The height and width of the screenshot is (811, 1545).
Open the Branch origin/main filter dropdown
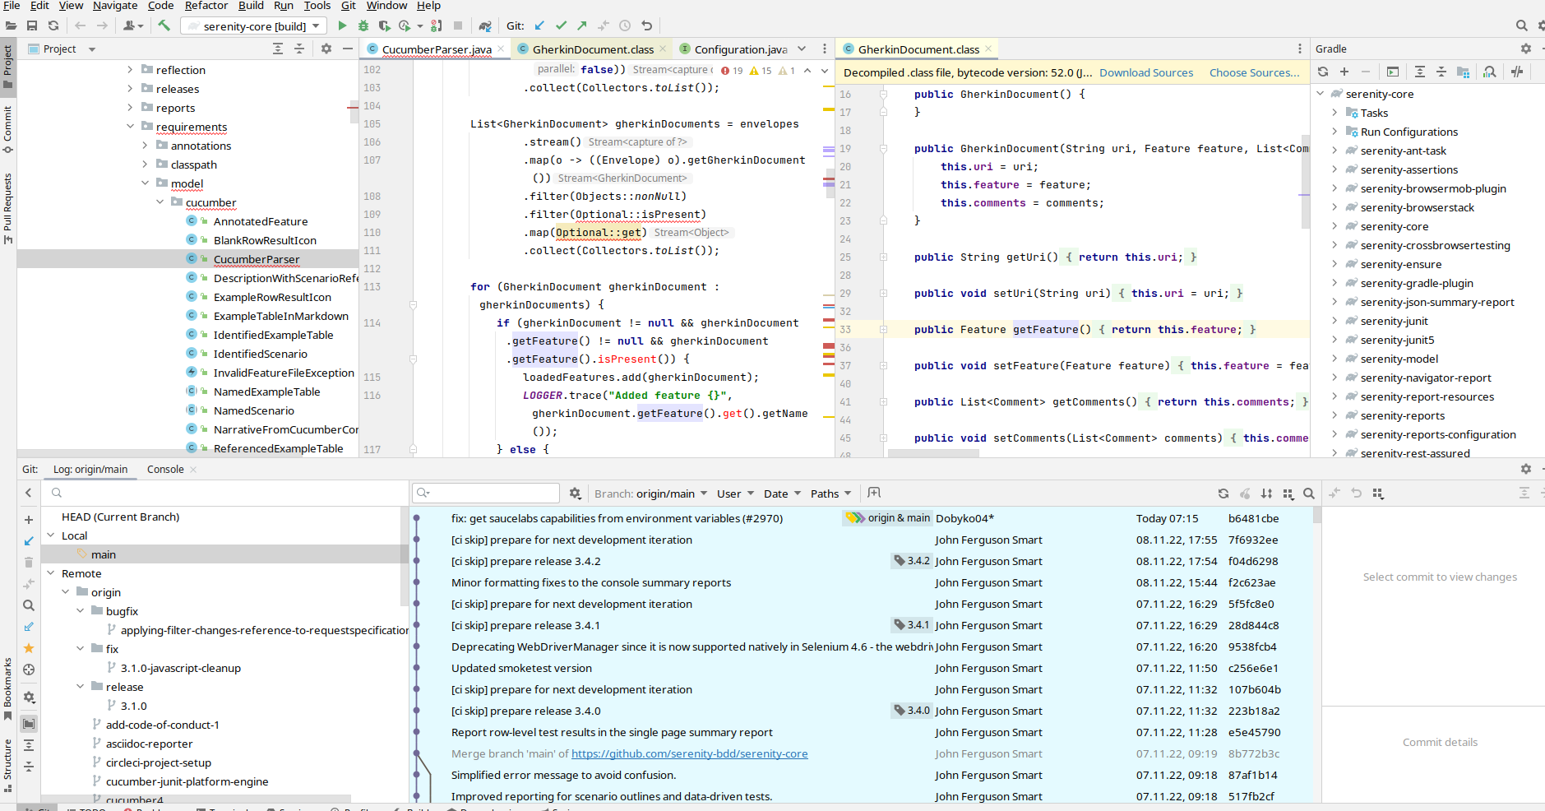(650, 494)
